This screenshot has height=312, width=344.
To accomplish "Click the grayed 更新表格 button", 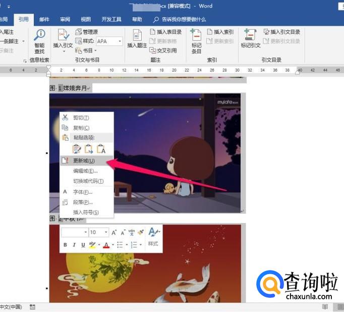I will coord(163,41).
